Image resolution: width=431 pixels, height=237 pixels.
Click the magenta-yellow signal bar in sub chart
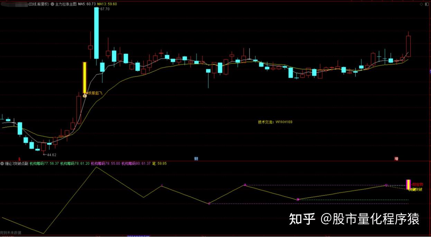point(408,184)
